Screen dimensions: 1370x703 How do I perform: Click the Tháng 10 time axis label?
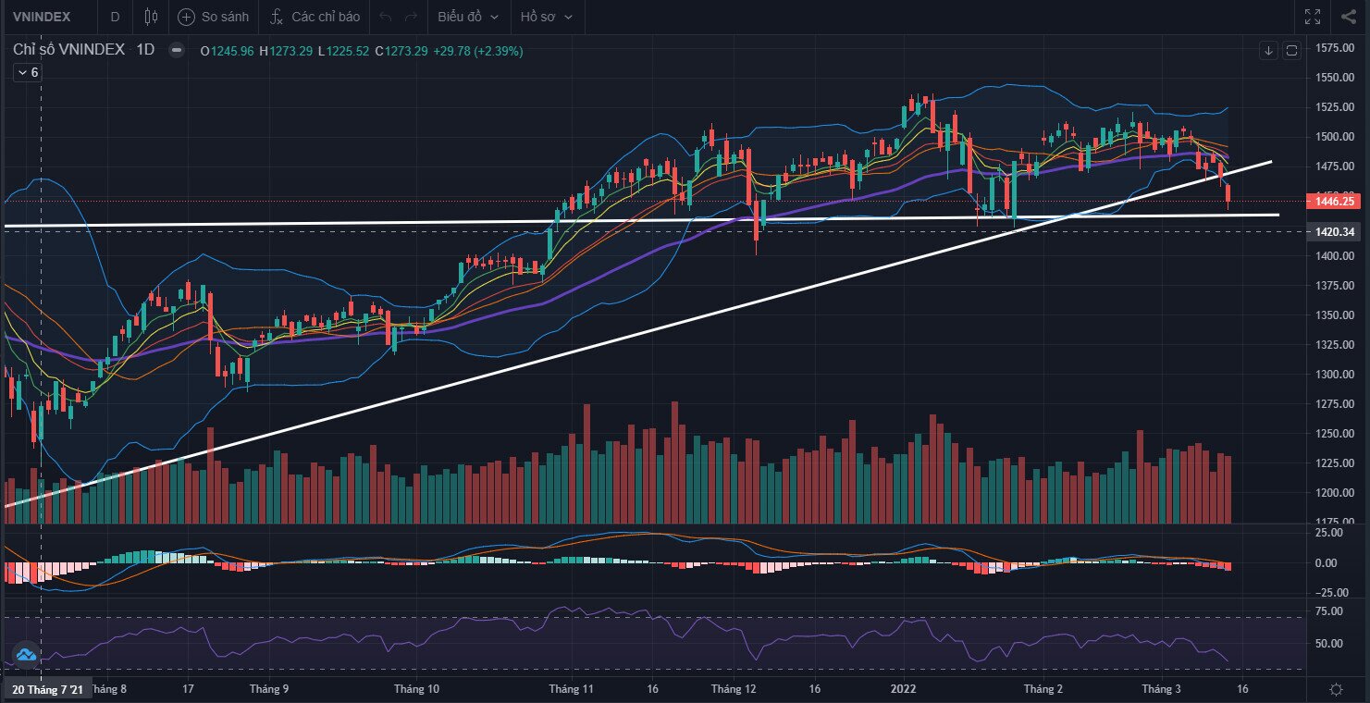tap(416, 689)
